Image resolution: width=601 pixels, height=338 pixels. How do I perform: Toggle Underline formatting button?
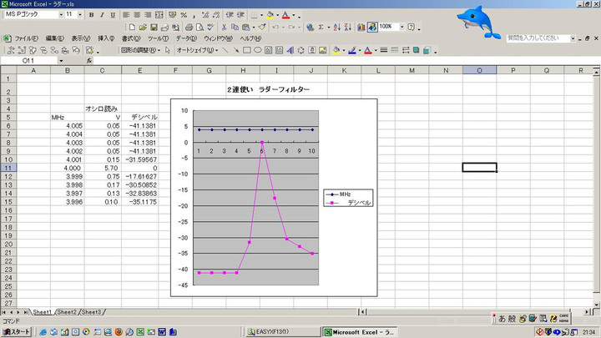tap(114, 15)
